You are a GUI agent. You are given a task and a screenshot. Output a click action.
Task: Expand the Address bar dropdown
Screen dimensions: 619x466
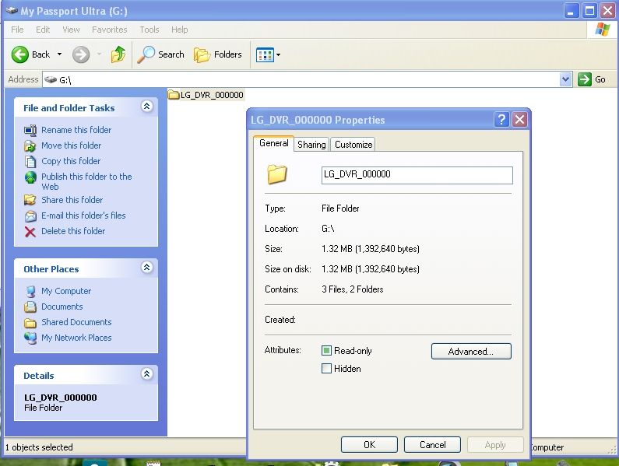[x=566, y=79]
